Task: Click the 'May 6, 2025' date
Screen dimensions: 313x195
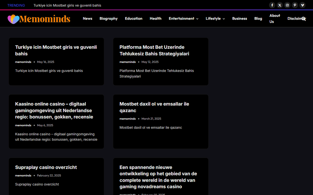Action: click(x=45, y=125)
